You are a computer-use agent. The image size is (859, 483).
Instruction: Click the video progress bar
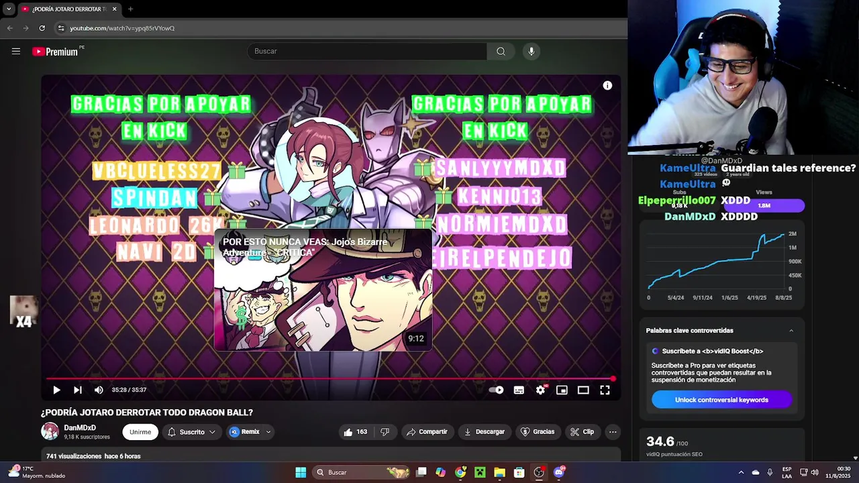coord(330,379)
